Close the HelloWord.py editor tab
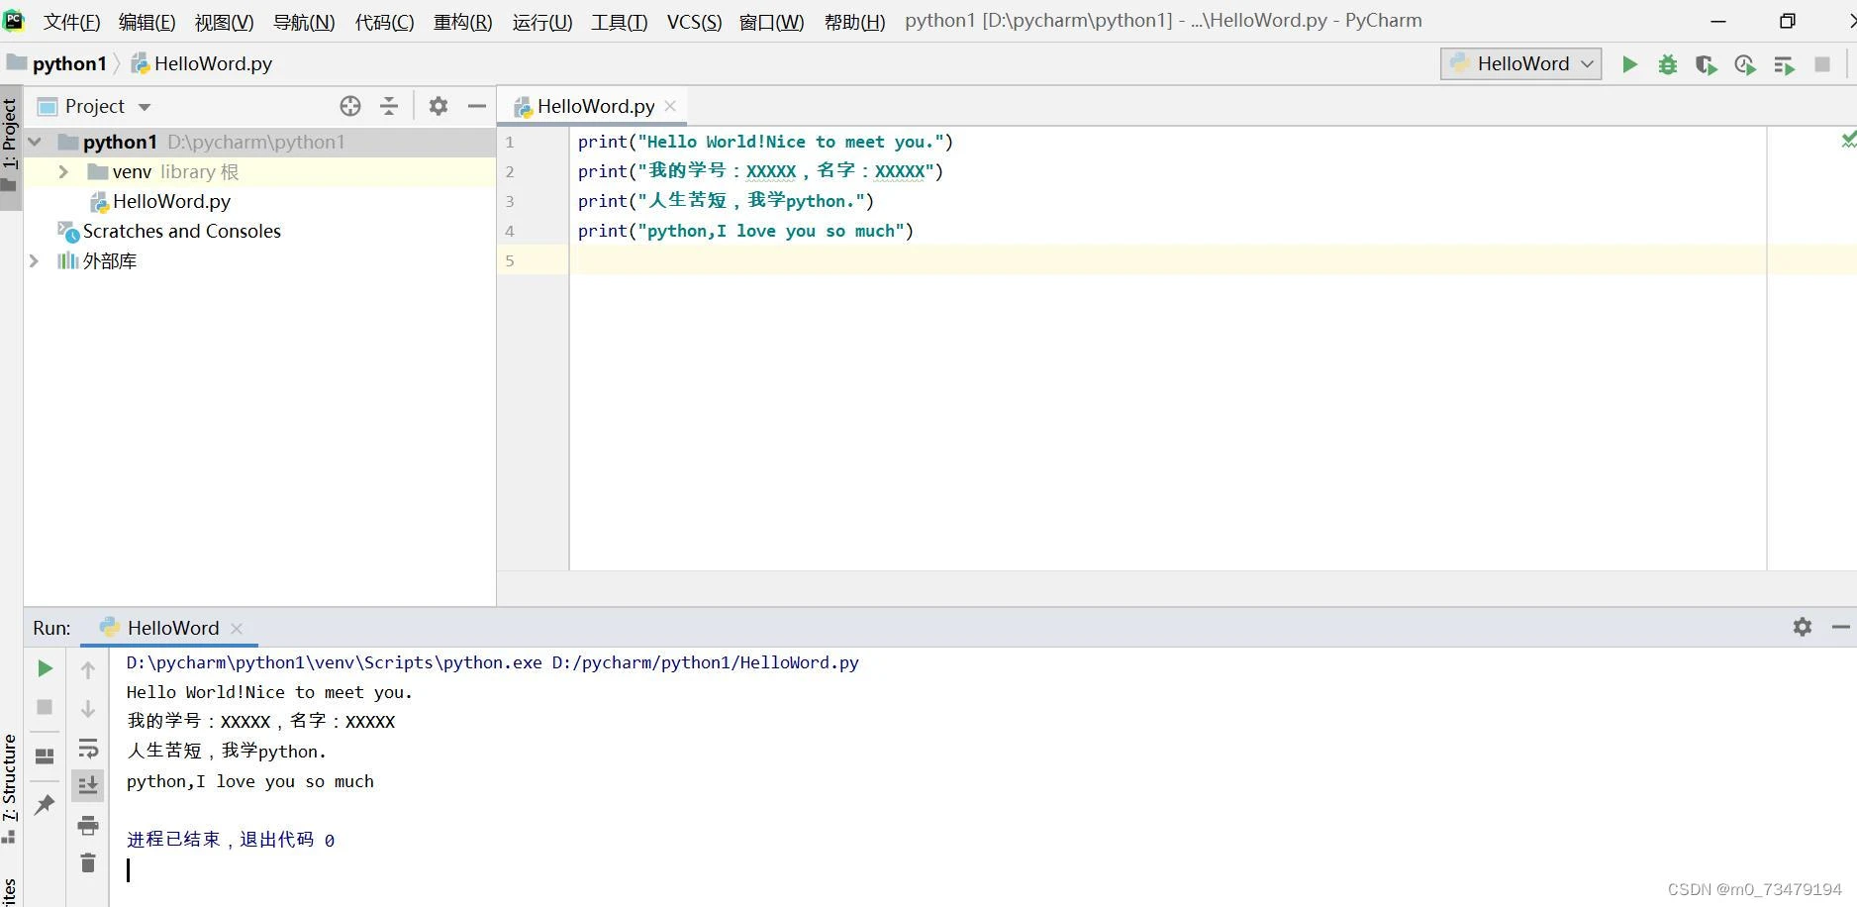Screen dimensions: 1857x907 pos(670,106)
